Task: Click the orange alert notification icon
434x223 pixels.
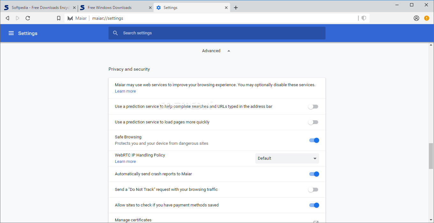Action: coord(426,18)
